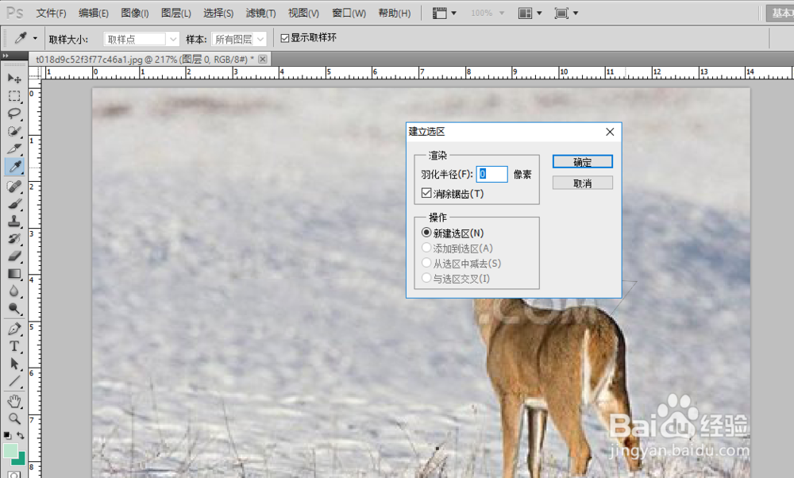The image size is (794, 478).
Task: Select the 添加到选区(A) radio button
Action: pos(426,248)
